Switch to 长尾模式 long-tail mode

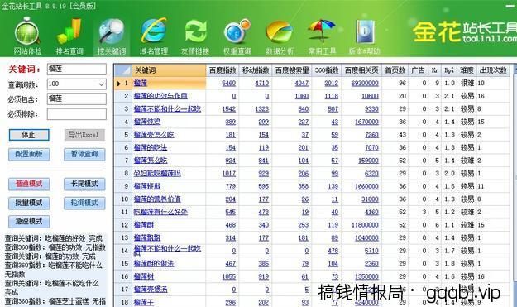(x=84, y=184)
